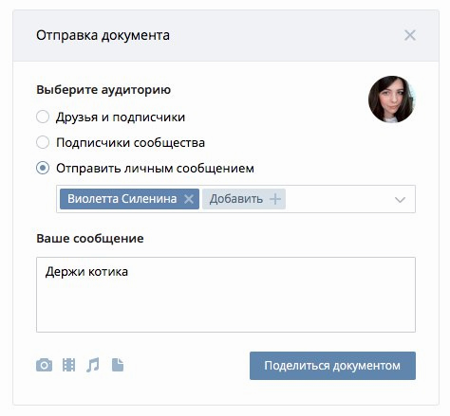Click the Ваше сообщение heading label

(x=90, y=239)
